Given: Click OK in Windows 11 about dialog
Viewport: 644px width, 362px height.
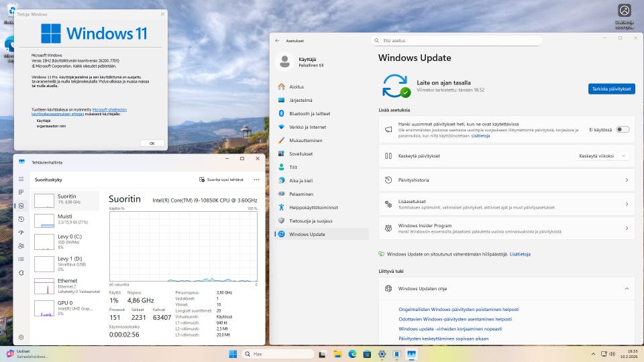Looking at the screenshot, I should (x=152, y=143).
